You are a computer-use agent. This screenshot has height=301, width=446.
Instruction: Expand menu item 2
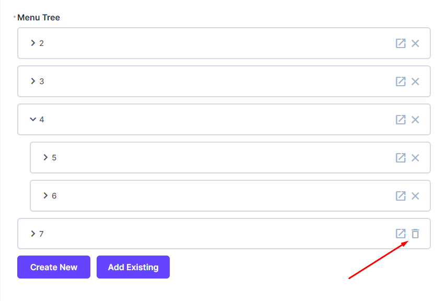(x=32, y=43)
